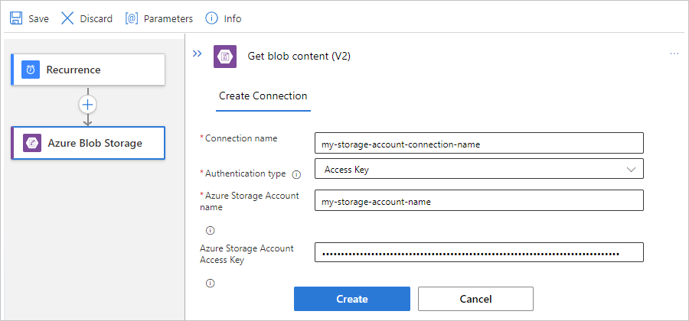Click the Discard X icon
Image resolution: width=689 pixels, height=321 pixels.
click(67, 18)
